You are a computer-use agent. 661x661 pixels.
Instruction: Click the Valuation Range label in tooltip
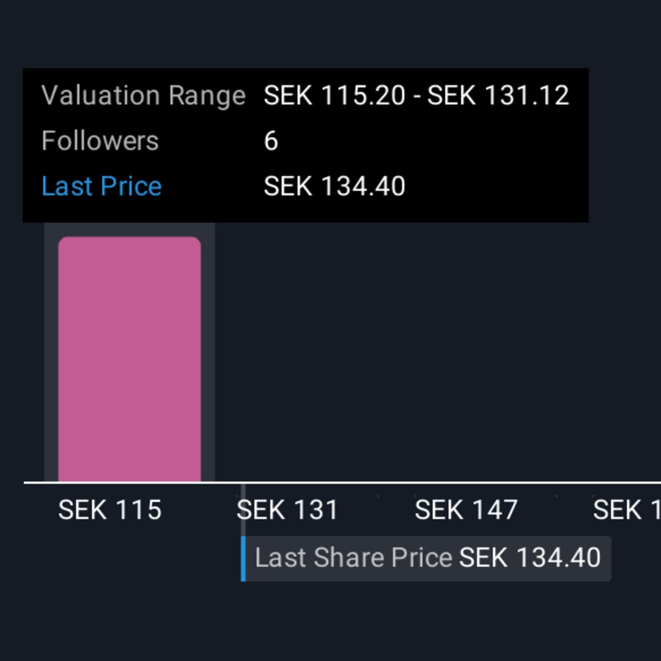[x=143, y=95]
